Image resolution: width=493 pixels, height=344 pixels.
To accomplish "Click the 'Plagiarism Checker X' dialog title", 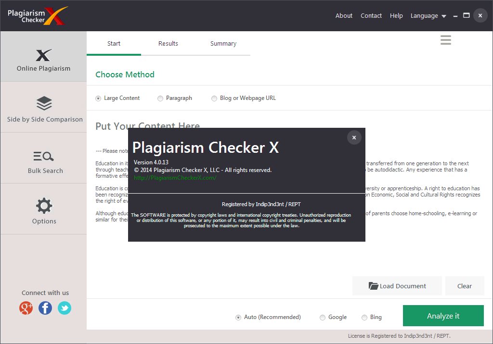I will [x=206, y=147].
